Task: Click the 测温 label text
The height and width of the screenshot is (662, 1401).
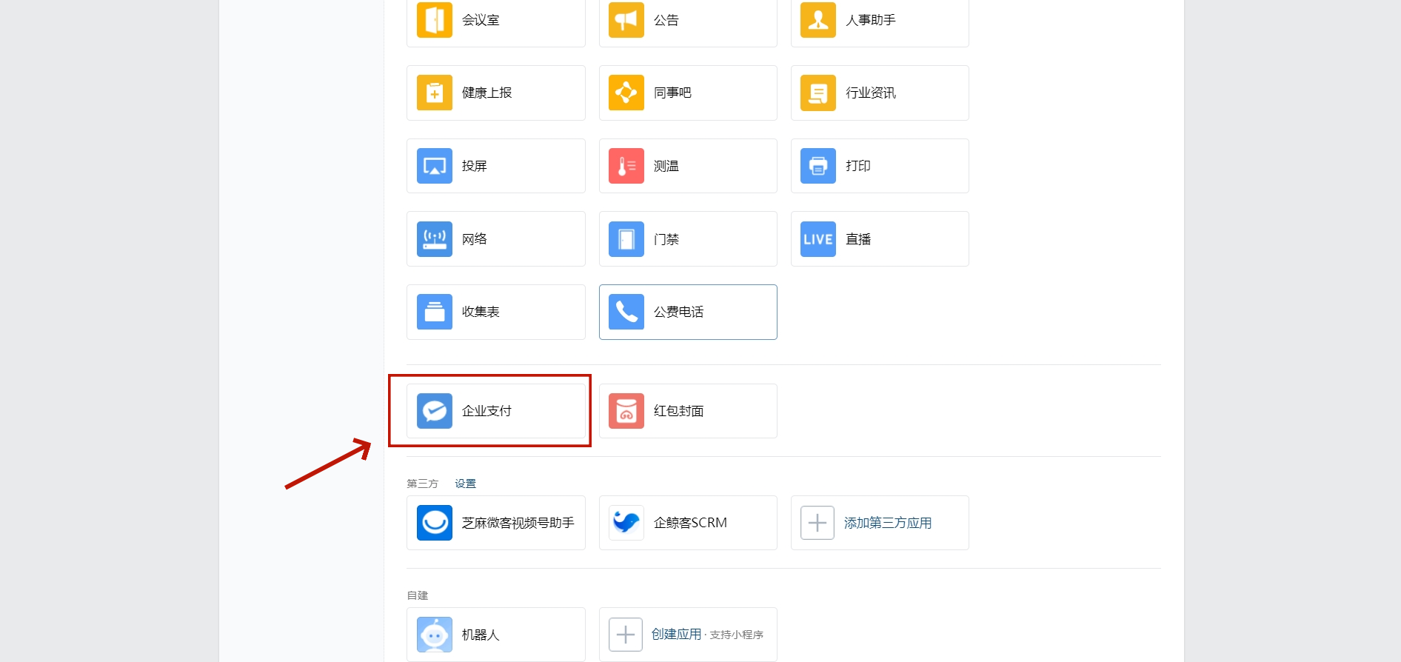Action: (666, 166)
